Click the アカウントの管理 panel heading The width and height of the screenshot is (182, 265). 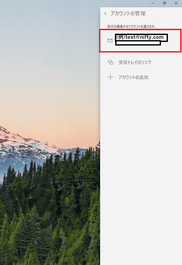click(128, 13)
